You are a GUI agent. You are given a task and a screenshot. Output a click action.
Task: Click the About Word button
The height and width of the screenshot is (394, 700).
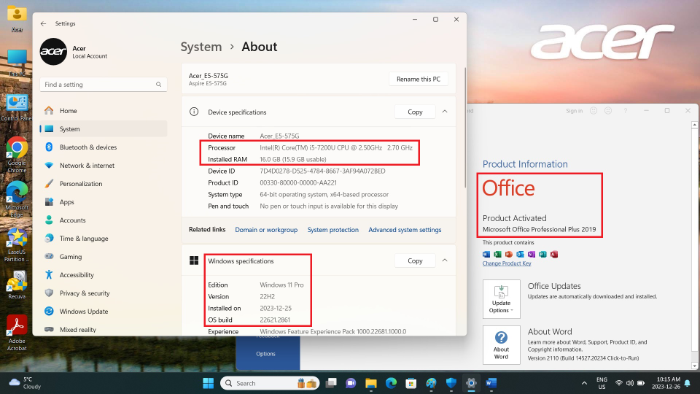(x=502, y=345)
